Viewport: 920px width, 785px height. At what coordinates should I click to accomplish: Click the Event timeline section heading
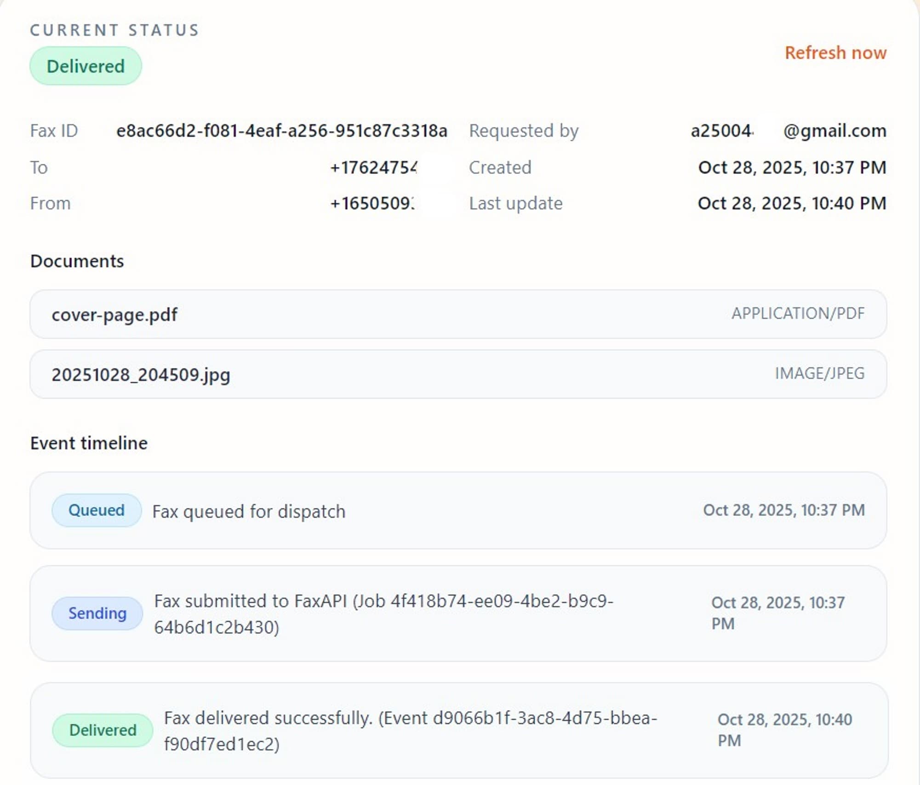(x=89, y=443)
